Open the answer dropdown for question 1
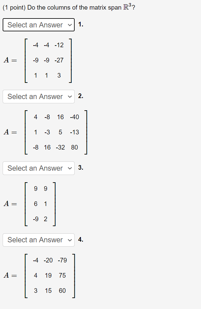The image size is (201, 309). (x=38, y=25)
